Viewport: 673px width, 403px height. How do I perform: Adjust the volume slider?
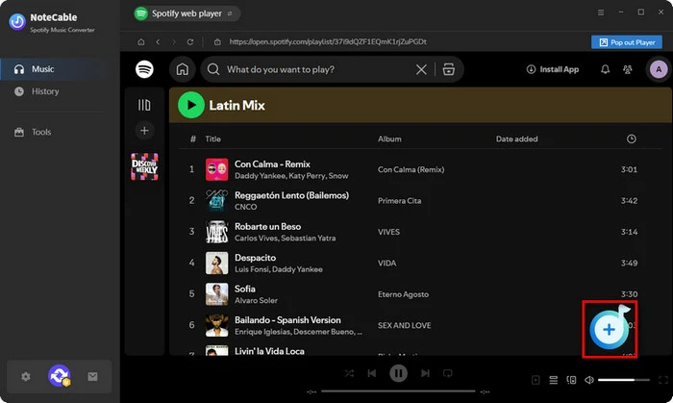pos(624,380)
